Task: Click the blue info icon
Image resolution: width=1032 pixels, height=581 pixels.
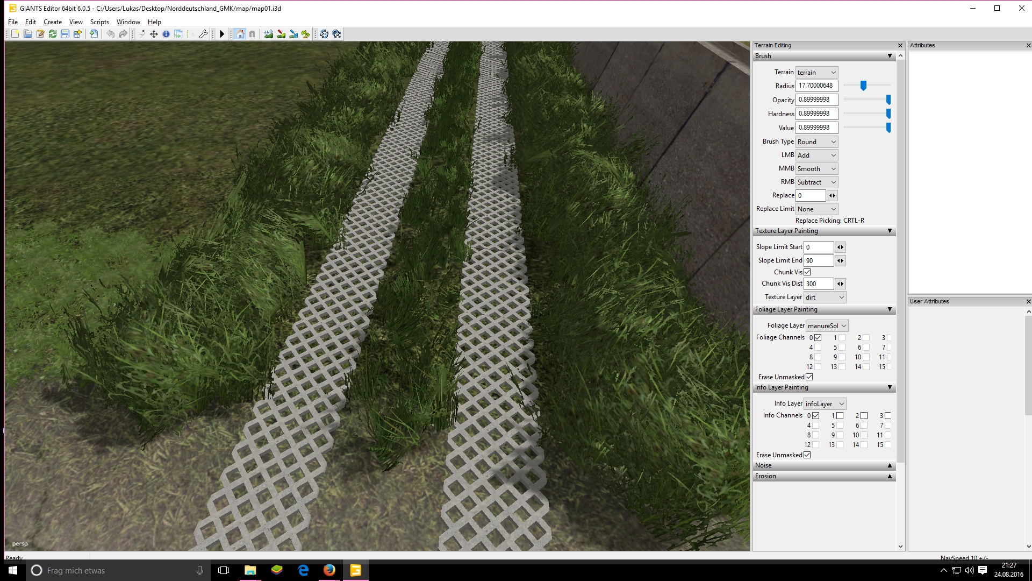Action: pyautogui.click(x=166, y=34)
